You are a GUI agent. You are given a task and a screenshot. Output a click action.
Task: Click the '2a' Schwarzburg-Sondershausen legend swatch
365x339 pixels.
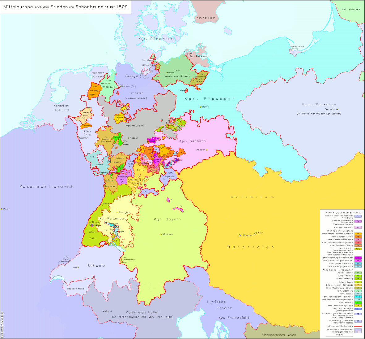(358, 258)
